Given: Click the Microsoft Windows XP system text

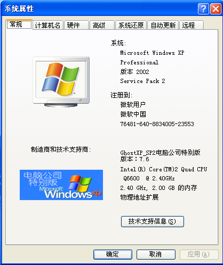Looking at the screenshot, I should coord(152,53).
